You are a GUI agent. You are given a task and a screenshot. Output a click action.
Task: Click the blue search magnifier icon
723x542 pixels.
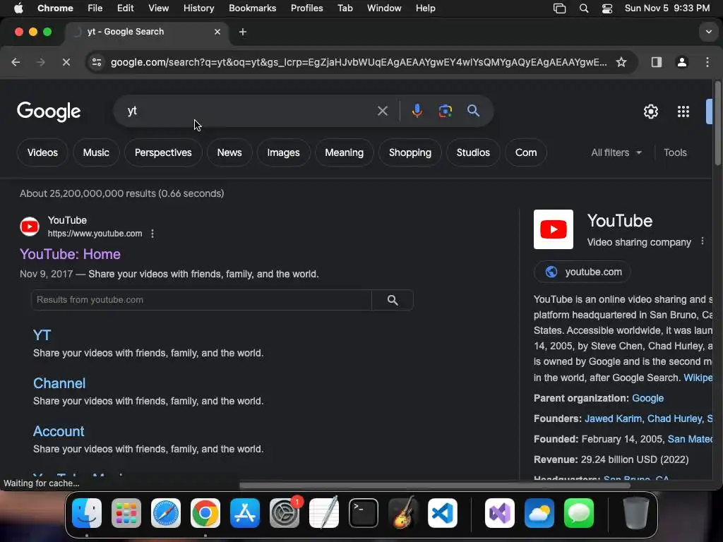coord(473,111)
